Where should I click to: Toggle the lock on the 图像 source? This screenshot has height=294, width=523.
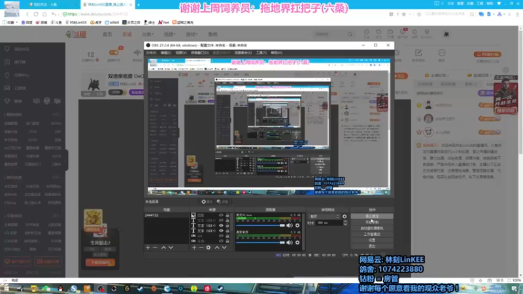click(228, 216)
